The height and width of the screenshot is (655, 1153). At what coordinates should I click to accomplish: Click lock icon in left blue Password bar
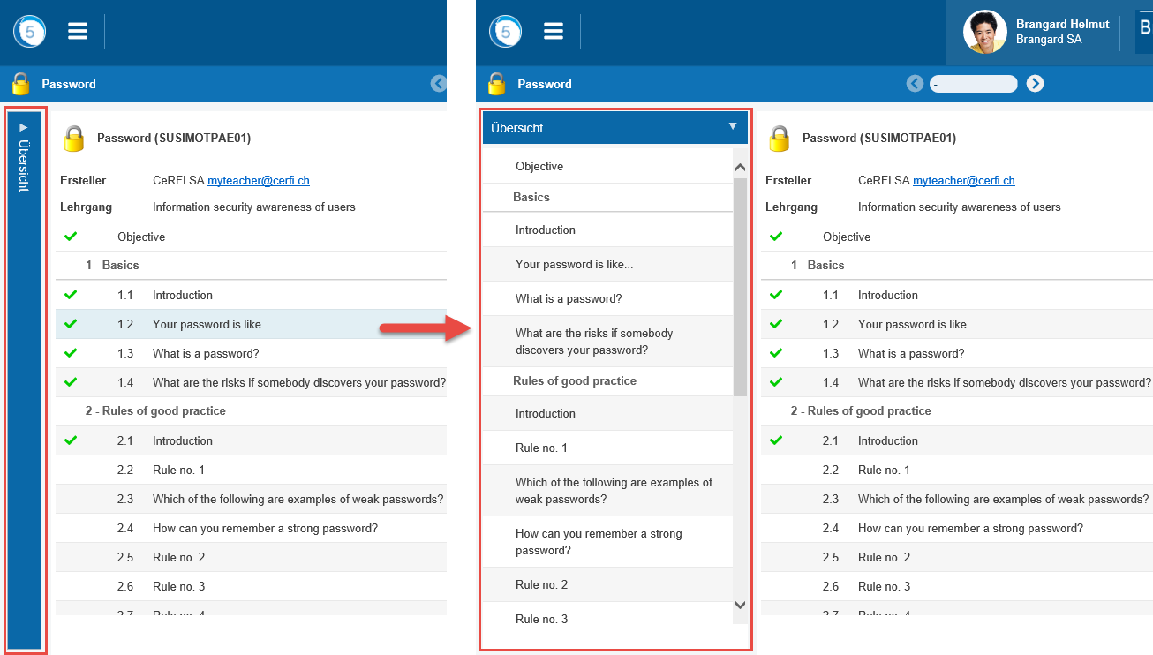point(20,85)
